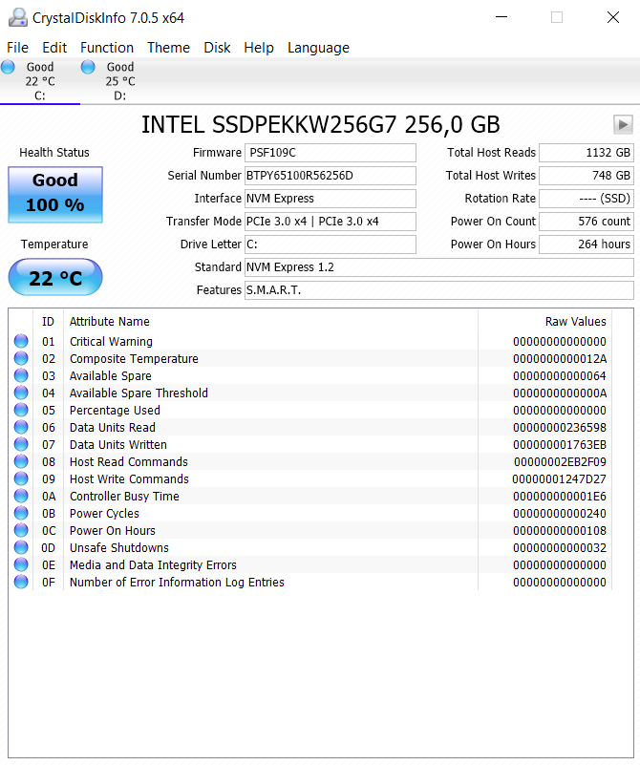
Task: Click the status orb beside Percentage Used
Action: 21,411
